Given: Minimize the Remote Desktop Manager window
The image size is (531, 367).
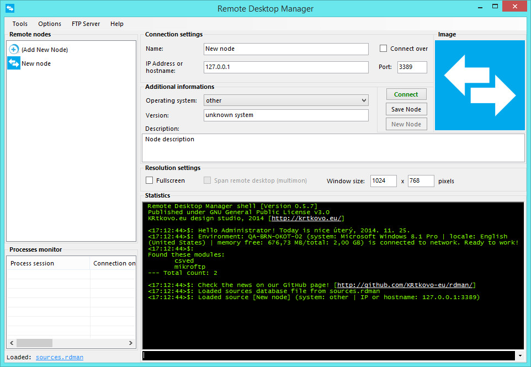Looking at the screenshot, I should (480, 7).
